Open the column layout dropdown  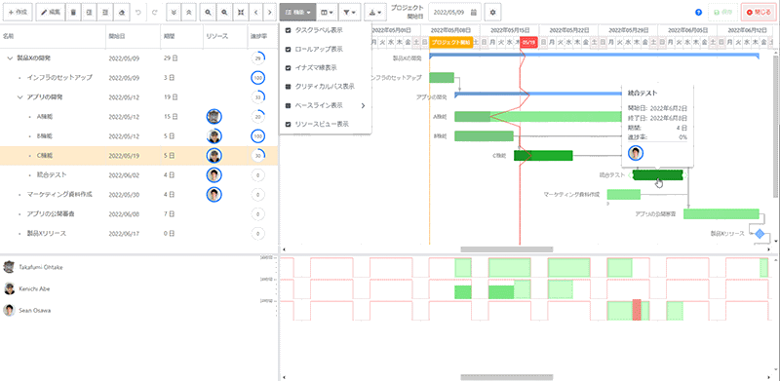[327, 12]
